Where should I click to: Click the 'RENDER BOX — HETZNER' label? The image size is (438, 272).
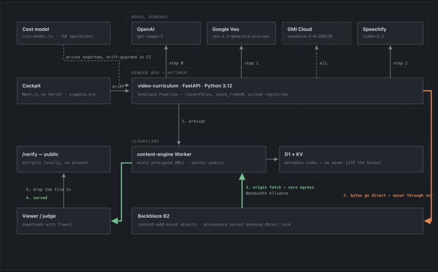click(159, 73)
